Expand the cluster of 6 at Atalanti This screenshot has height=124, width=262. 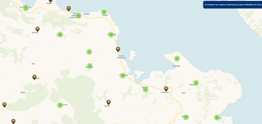coord(90,66)
